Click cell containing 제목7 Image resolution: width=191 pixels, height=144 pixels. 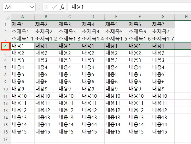click(x=163, y=25)
